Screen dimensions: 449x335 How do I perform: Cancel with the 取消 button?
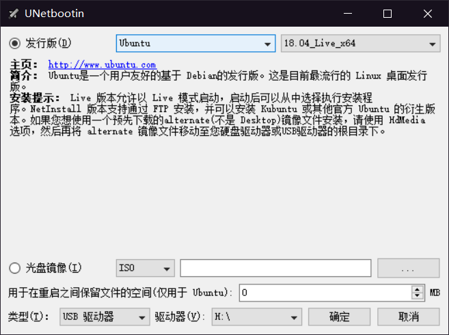[409, 317]
